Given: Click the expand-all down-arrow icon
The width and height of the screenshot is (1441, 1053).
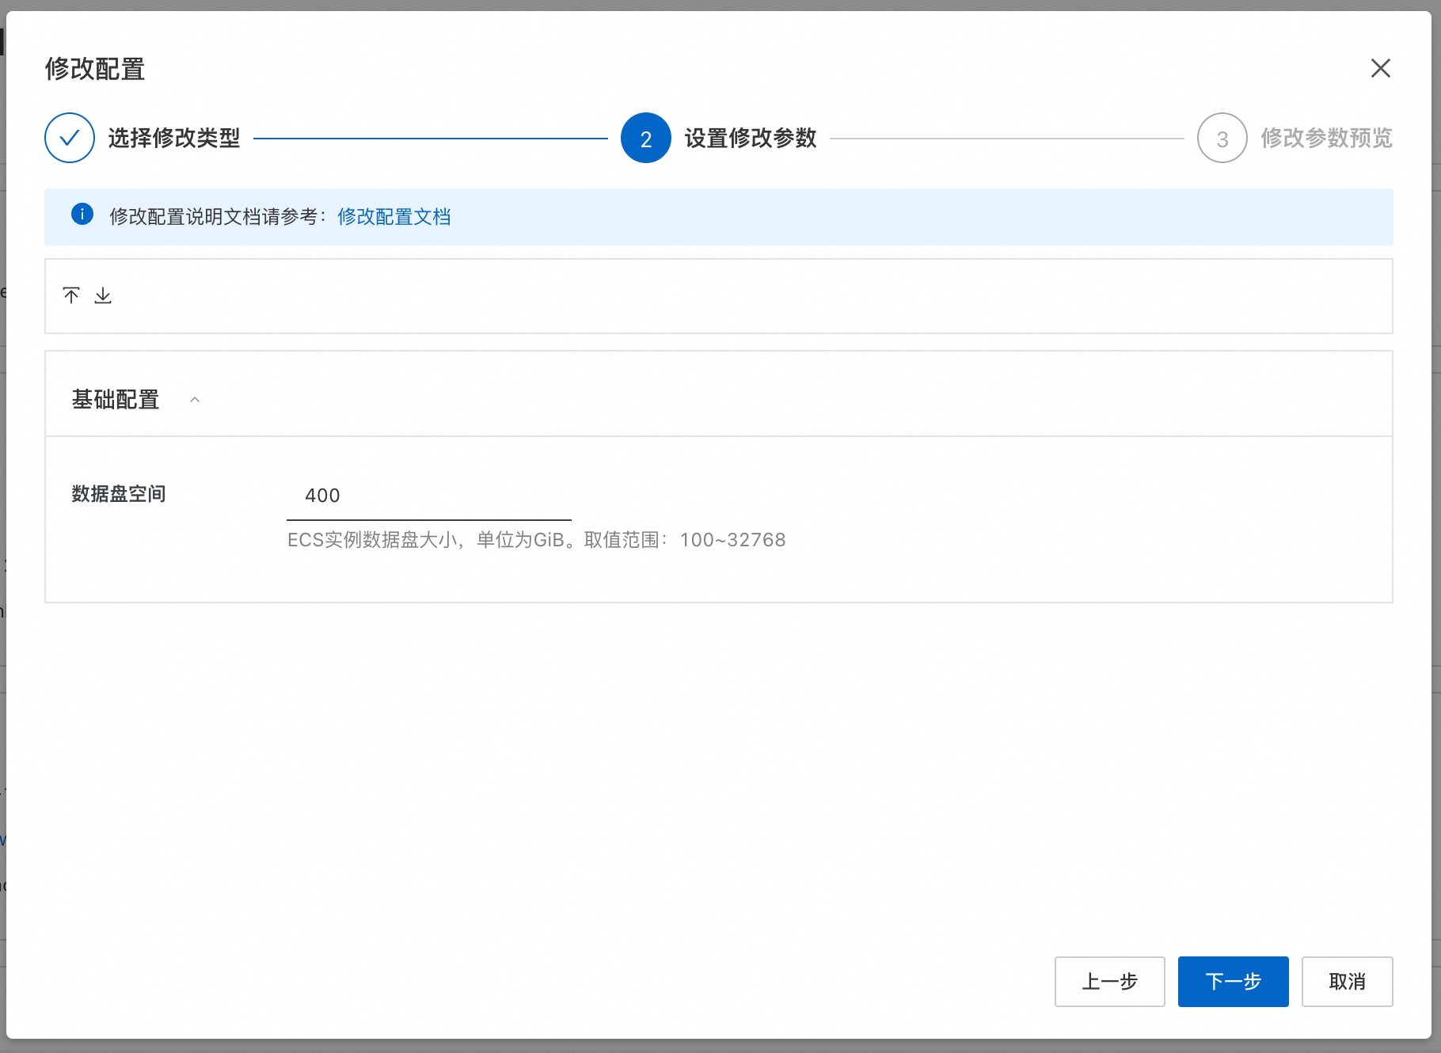Looking at the screenshot, I should [103, 296].
